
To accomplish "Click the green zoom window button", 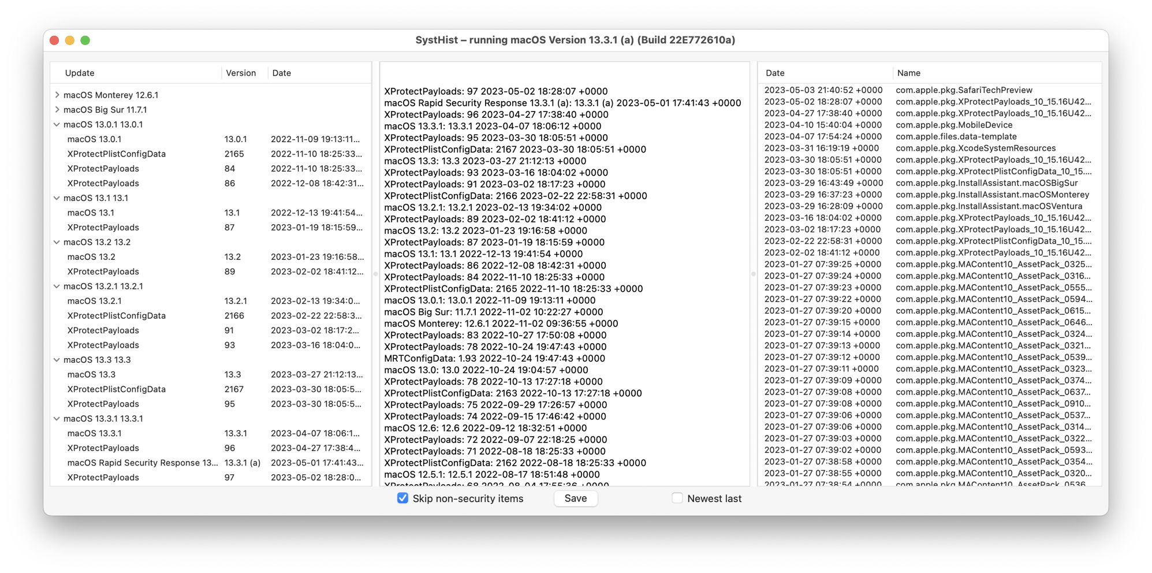I will tap(85, 40).
